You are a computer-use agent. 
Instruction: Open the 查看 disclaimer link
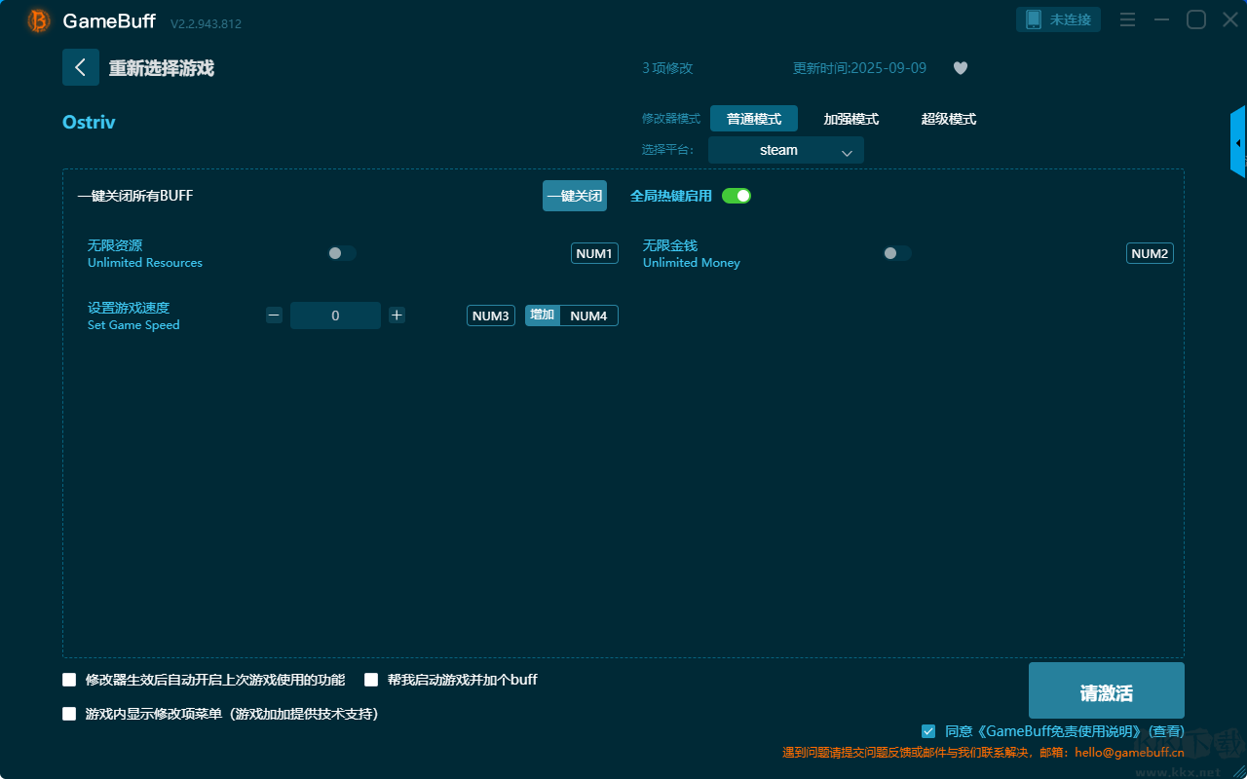tap(1166, 731)
